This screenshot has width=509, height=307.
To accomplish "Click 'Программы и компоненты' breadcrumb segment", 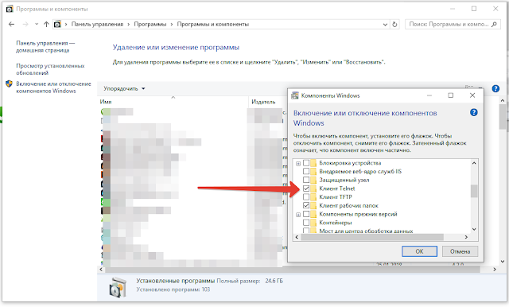I will [x=213, y=24].
